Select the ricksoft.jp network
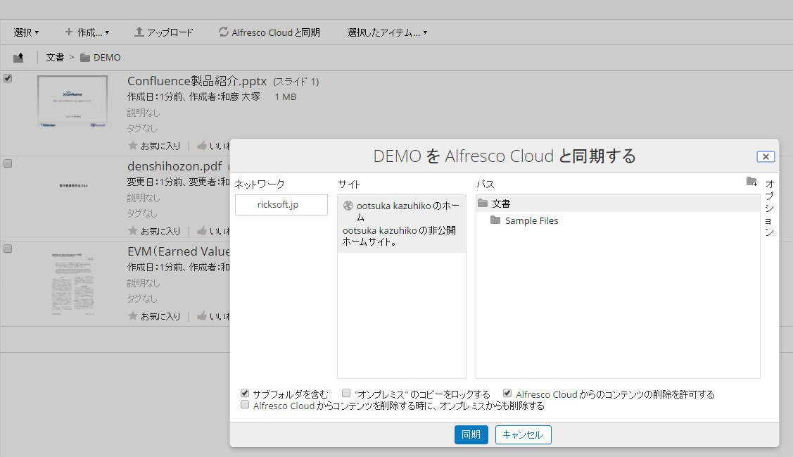This screenshot has height=457, width=793. click(x=281, y=204)
